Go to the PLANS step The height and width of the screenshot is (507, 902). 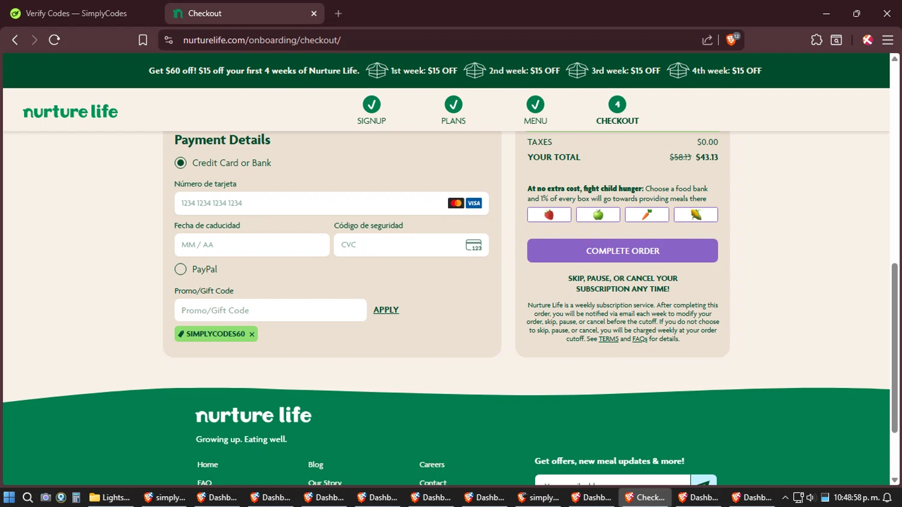point(453,111)
